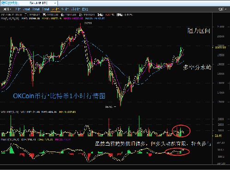The height and width of the screenshot is (170, 230).
Task: Click the scrollbar handle on right edge
Action: click(230, 86)
